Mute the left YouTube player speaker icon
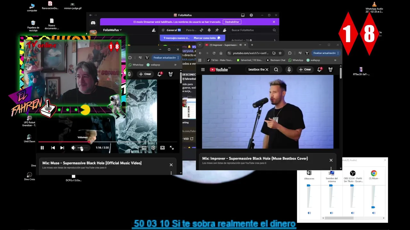 point(73,148)
